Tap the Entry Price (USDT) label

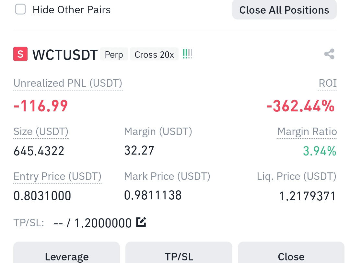click(x=57, y=176)
